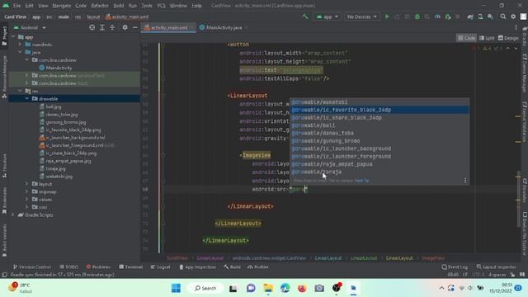528x297 pixels.
Task: Click Collapse All icon in Project panel
Action: pyautogui.click(x=112, y=27)
